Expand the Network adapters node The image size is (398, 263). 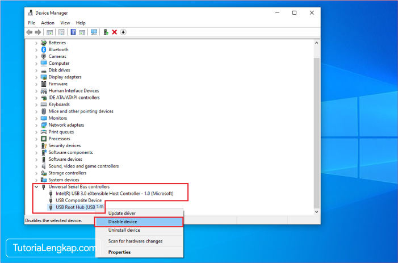click(x=36, y=125)
